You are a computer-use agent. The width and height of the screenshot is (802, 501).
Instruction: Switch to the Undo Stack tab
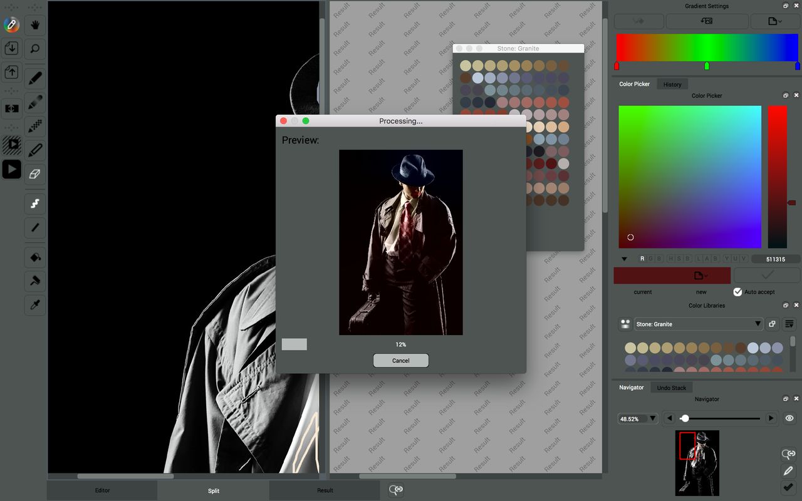[x=672, y=388]
